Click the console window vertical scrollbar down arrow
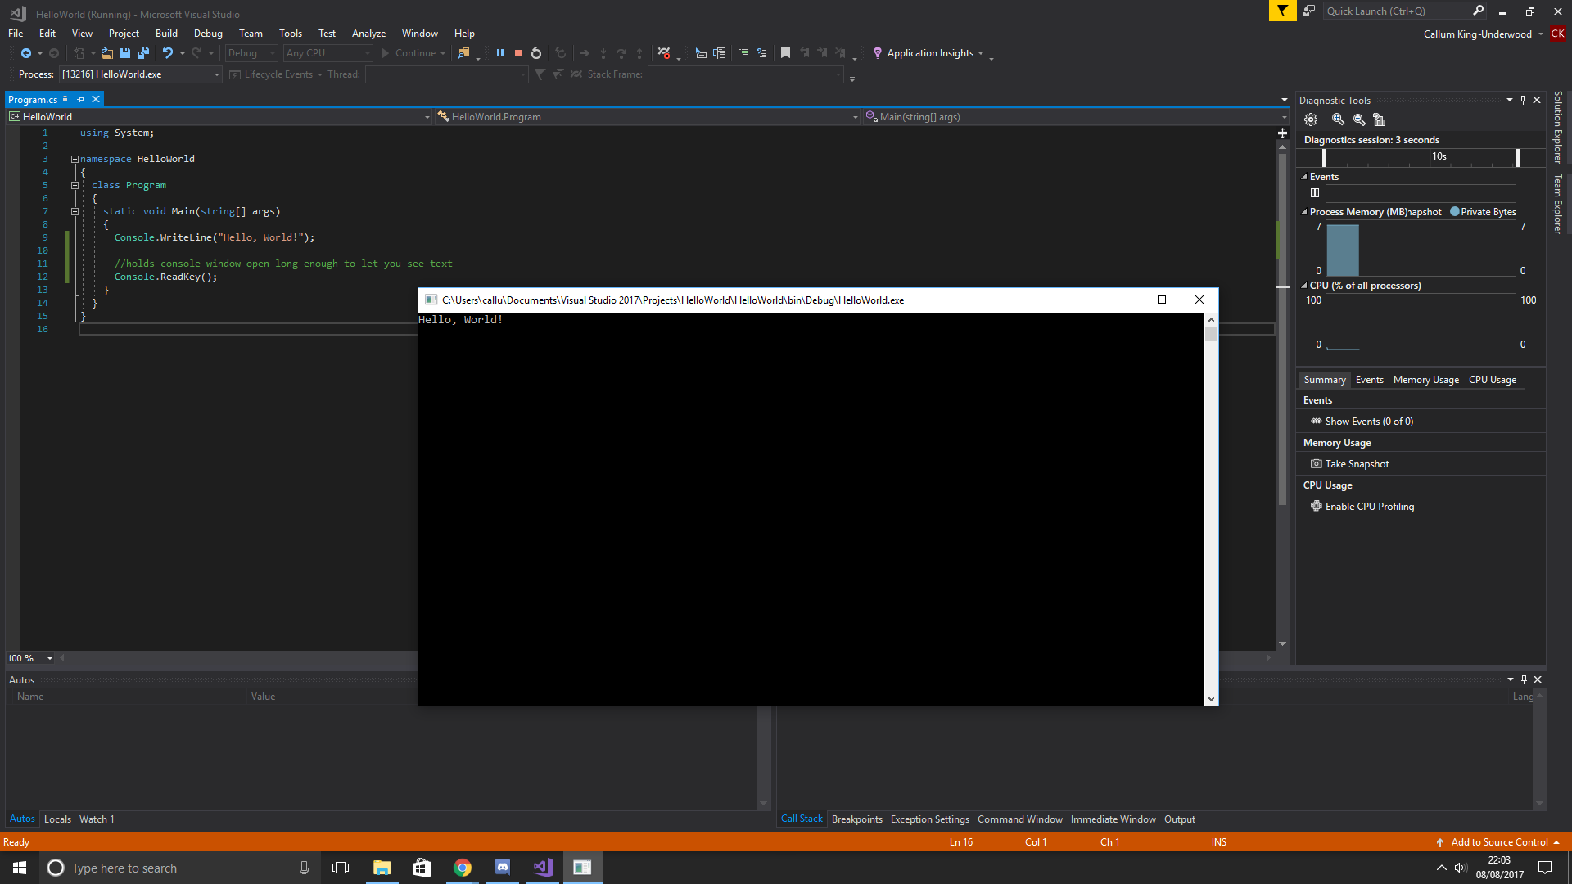Viewport: 1572px width, 884px height. (x=1211, y=699)
